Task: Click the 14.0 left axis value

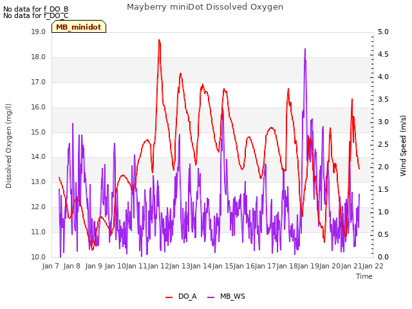Action: [39, 157]
